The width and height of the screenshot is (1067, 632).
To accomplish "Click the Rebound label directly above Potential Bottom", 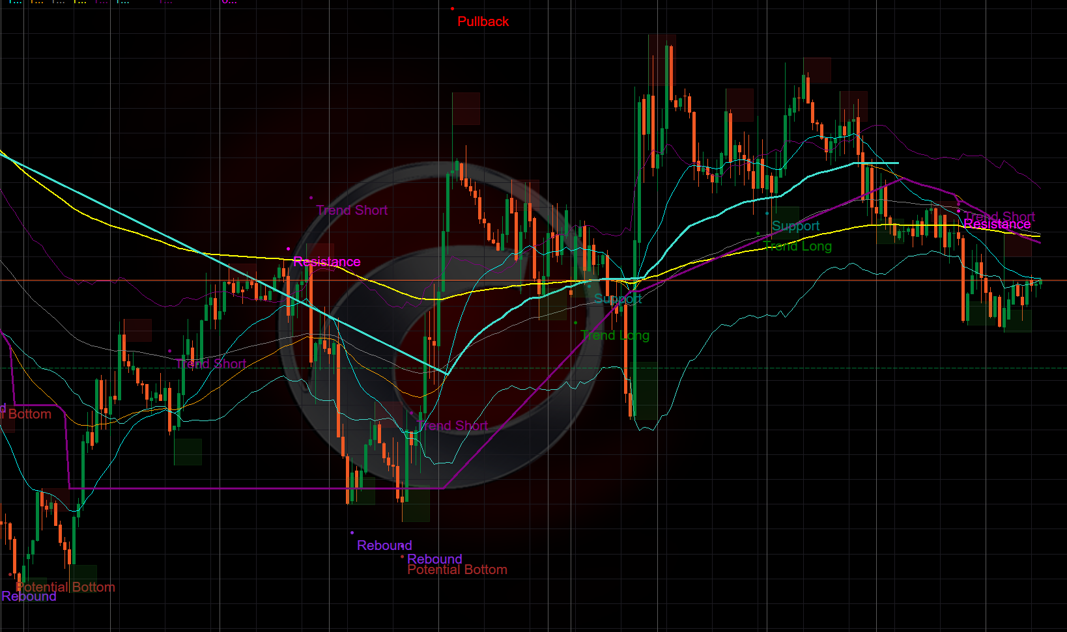I will point(434,558).
